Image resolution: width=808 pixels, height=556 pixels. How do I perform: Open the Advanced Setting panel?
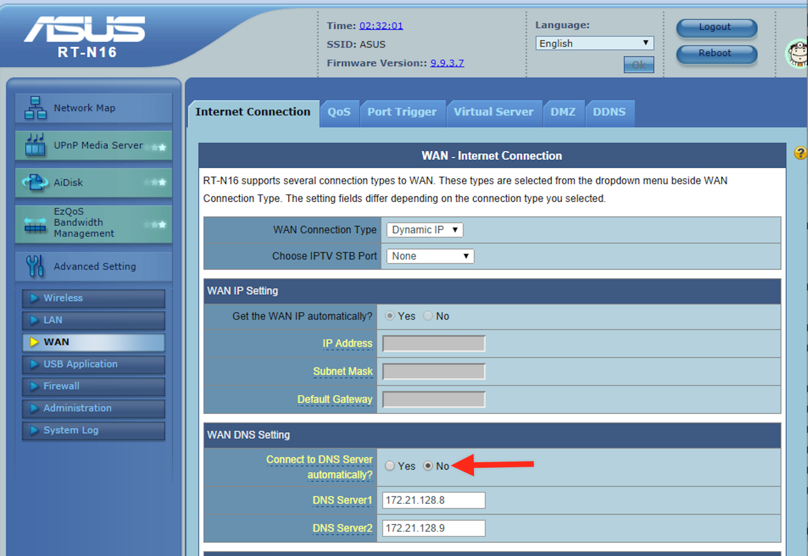pos(94,266)
